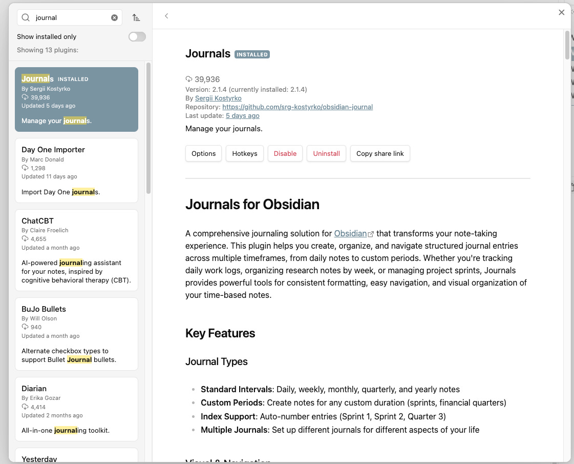The height and width of the screenshot is (464, 574).
Task: Open the BuJo Bullets plugin card
Action: tap(76, 334)
